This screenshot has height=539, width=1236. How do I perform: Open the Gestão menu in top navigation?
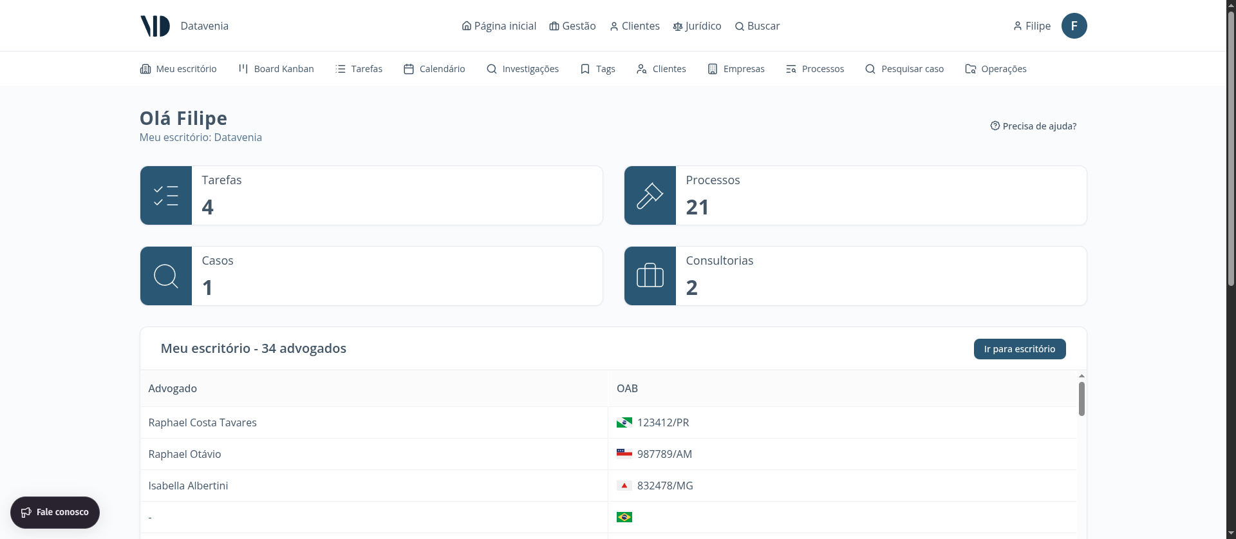pyautogui.click(x=572, y=26)
